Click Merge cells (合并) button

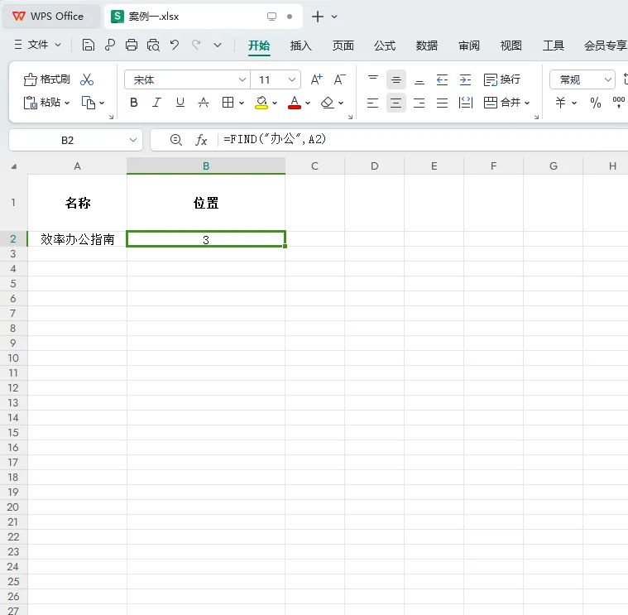502,103
